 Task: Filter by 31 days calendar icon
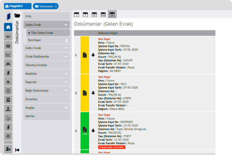tap(94, 14)
